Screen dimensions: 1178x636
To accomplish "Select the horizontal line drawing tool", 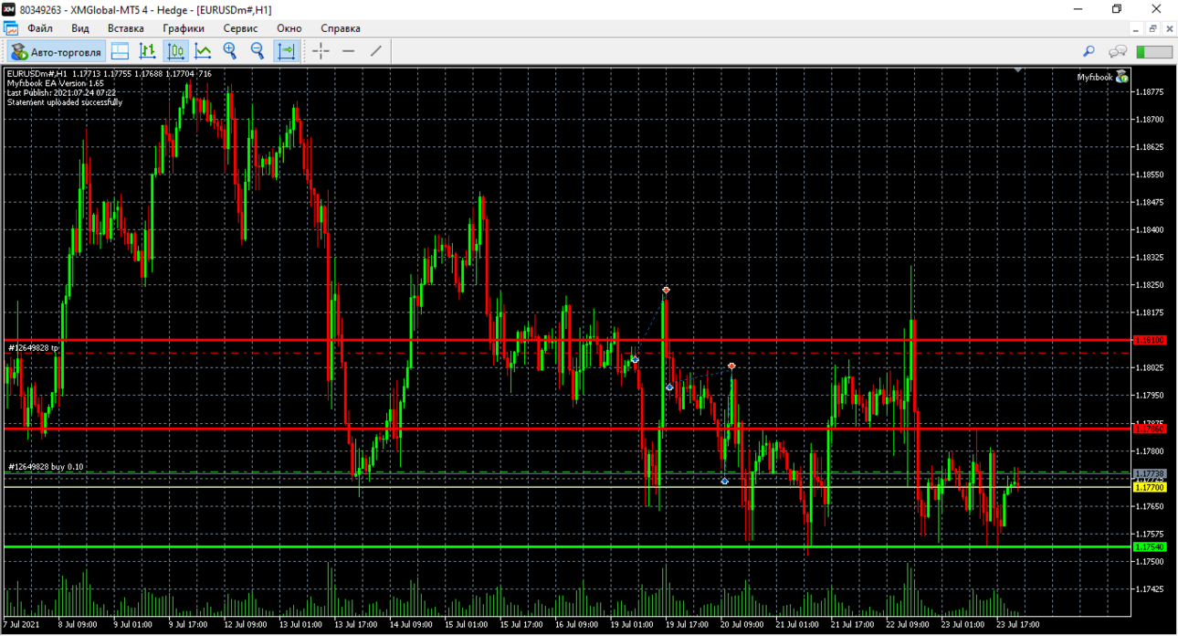I will pyautogui.click(x=348, y=51).
